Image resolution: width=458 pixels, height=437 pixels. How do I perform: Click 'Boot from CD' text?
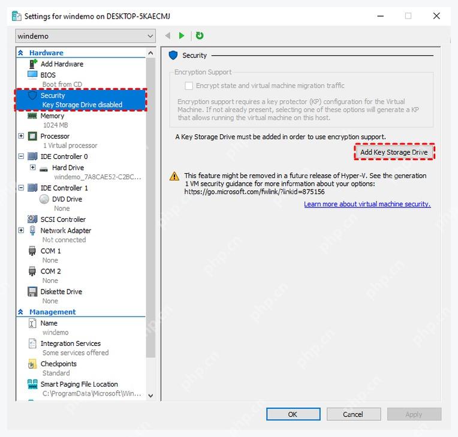62,84
